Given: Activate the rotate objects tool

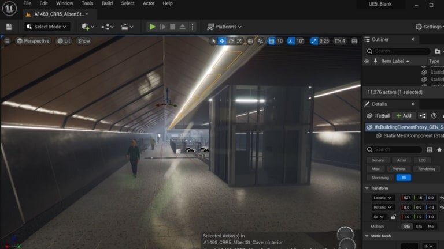Looking at the screenshot, I should (231, 41).
